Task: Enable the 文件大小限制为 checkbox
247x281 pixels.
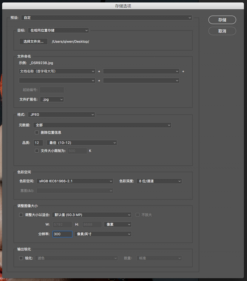Action: click(x=37, y=151)
